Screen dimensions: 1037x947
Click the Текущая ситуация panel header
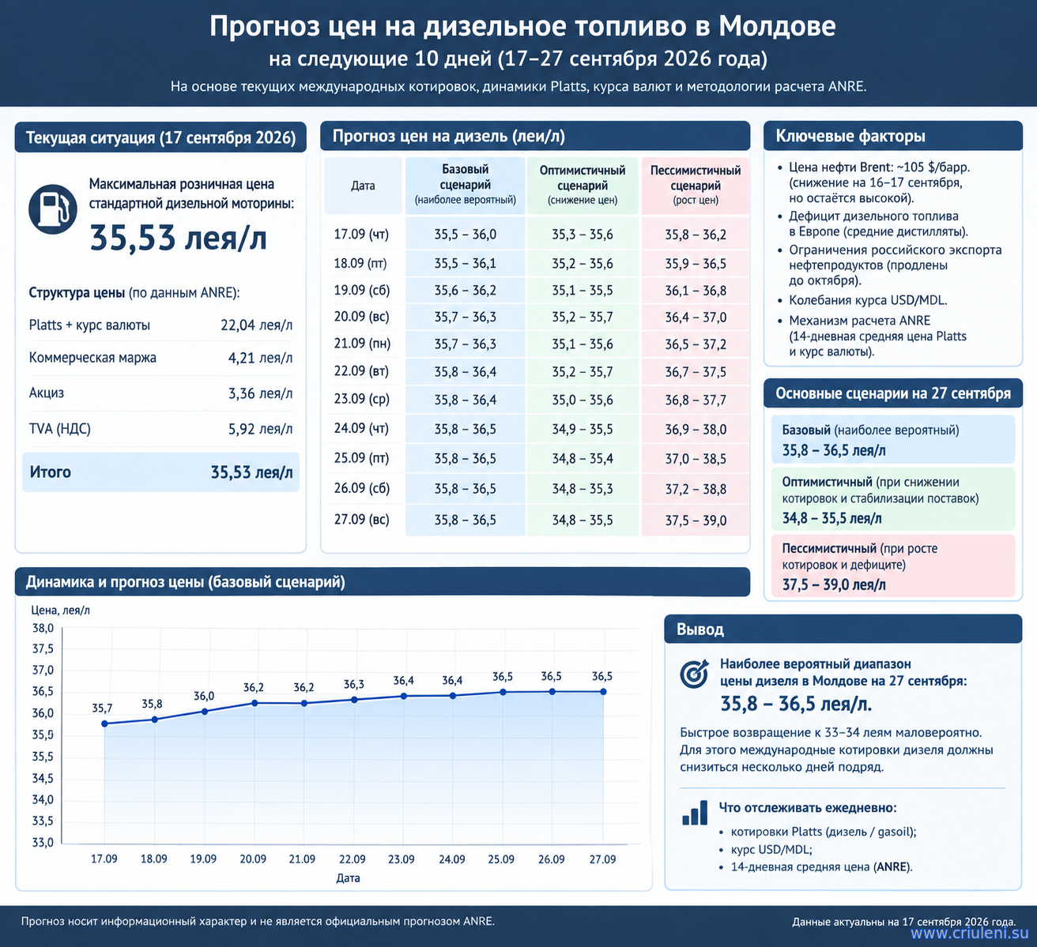point(160,137)
